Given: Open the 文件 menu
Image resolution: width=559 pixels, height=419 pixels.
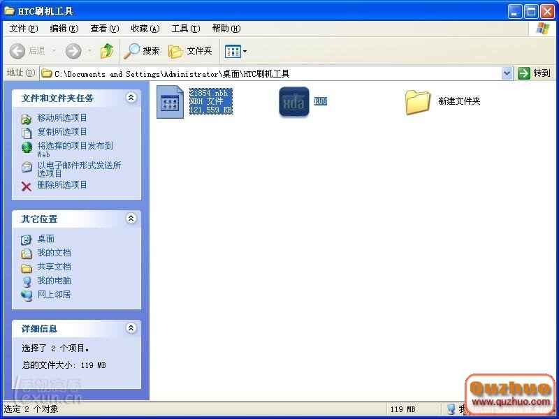Looking at the screenshot, I should tap(23, 28).
